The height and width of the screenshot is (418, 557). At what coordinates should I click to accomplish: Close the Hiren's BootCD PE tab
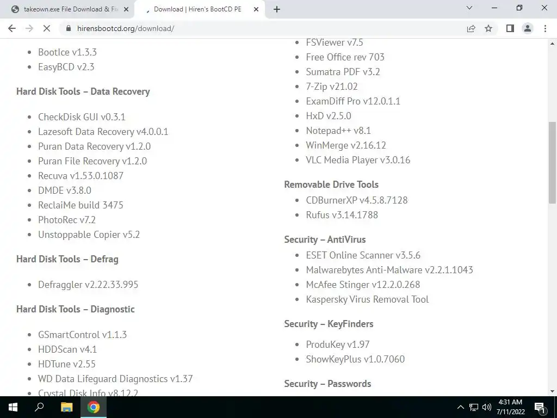(256, 9)
